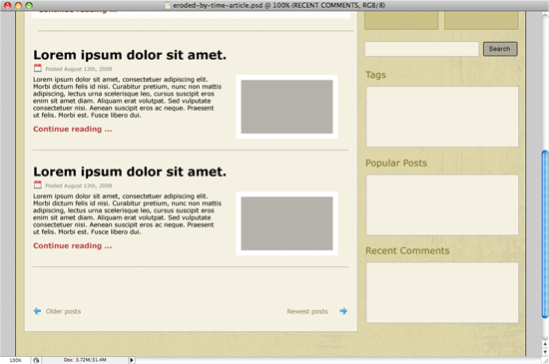Click the window resize grip in the corner
Image resolution: width=549 pixels, height=364 pixels.
coord(545,360)
